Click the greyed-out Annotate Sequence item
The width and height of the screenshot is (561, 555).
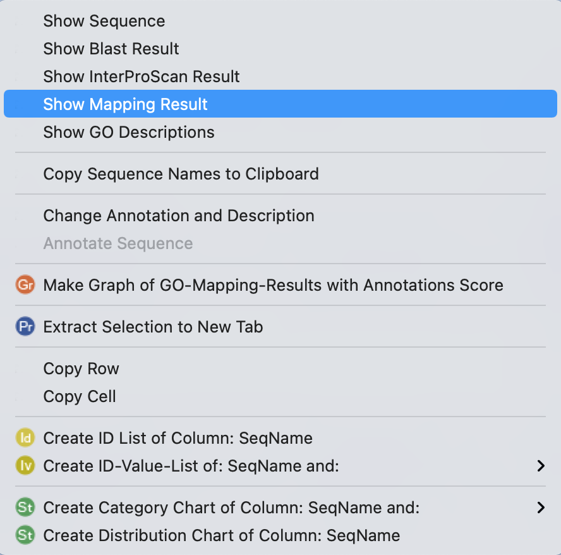tap(118, 243)
